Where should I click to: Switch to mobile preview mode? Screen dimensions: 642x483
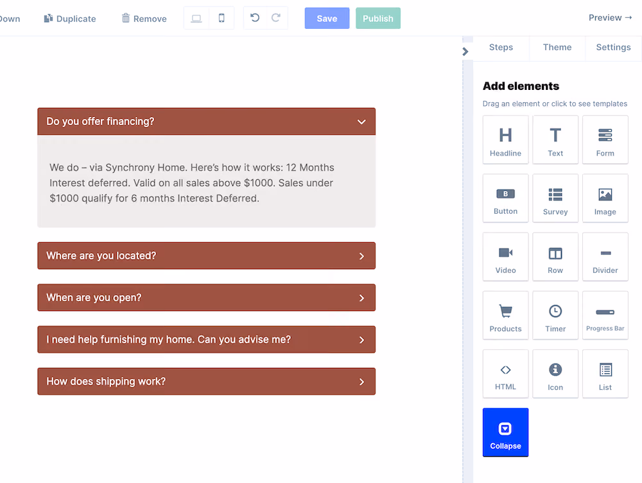point(221,18)
